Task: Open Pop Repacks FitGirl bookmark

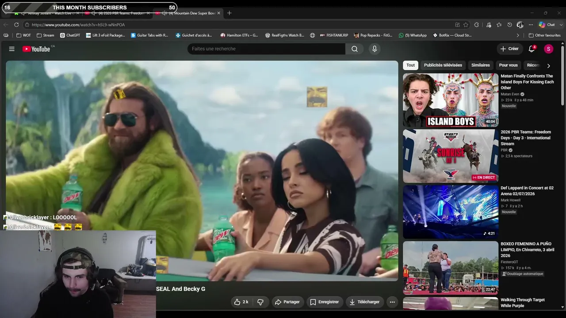Action: 373,35
